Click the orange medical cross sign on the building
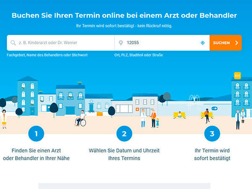 click(x=137, y=109)
